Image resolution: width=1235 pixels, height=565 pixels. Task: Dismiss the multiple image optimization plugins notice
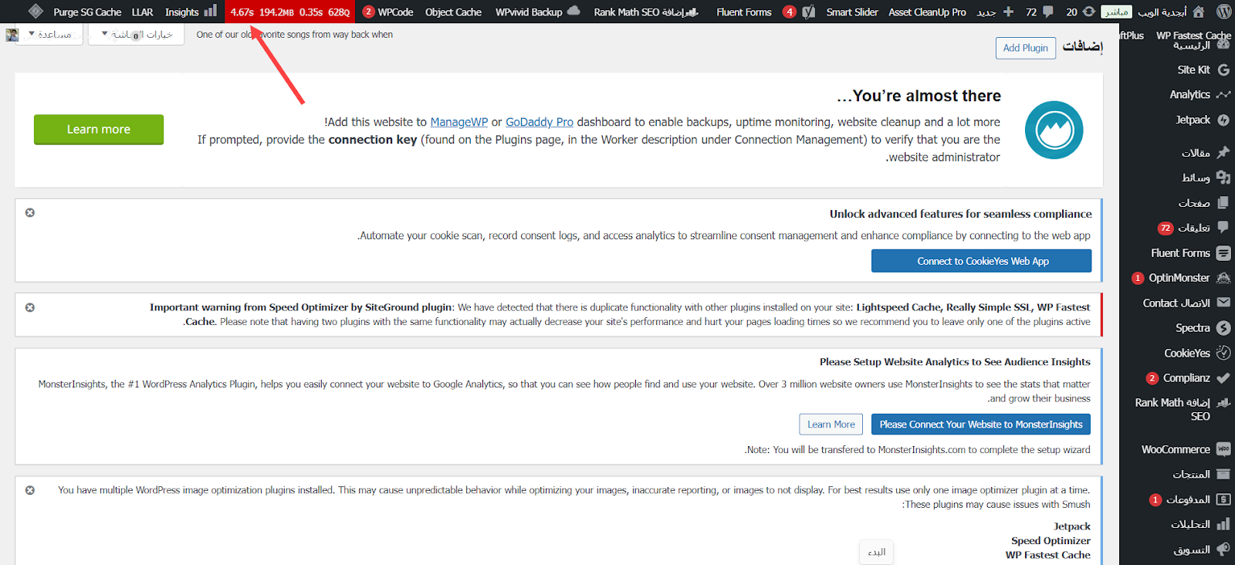(30, 490)
